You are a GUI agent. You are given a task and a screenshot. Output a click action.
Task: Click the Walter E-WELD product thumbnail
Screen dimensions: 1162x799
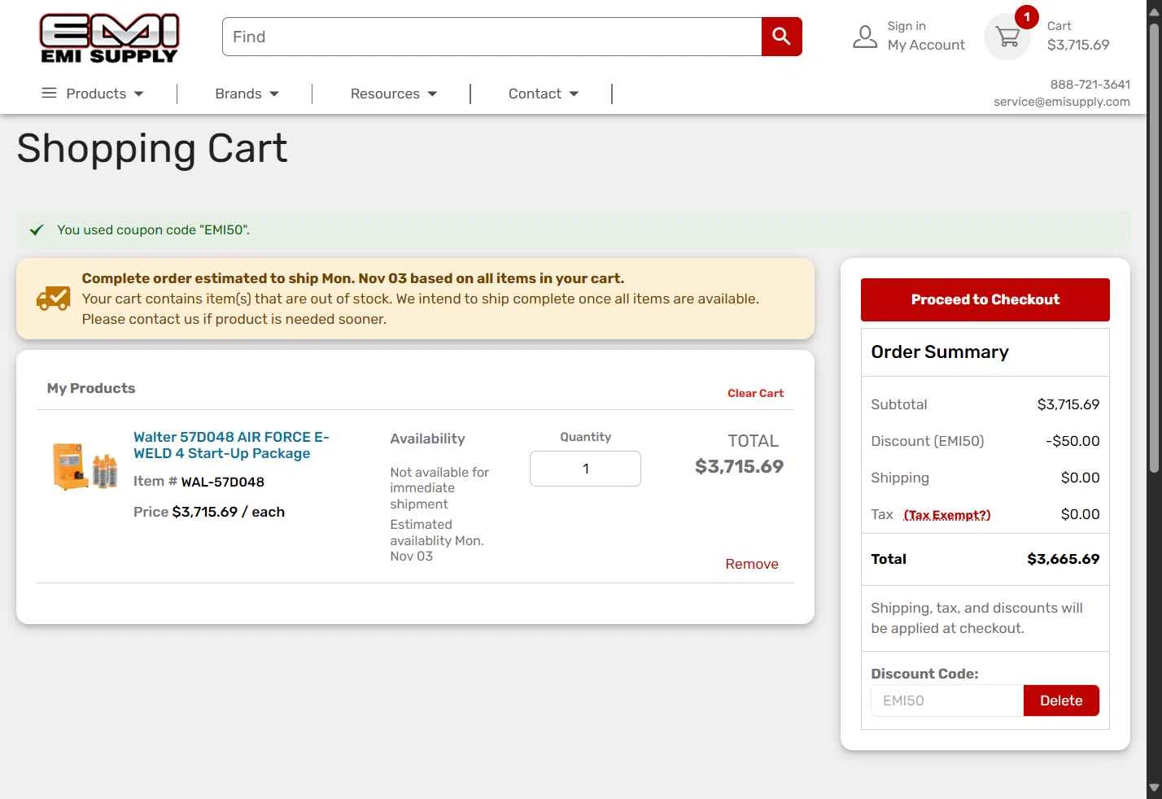coord(85,465)
